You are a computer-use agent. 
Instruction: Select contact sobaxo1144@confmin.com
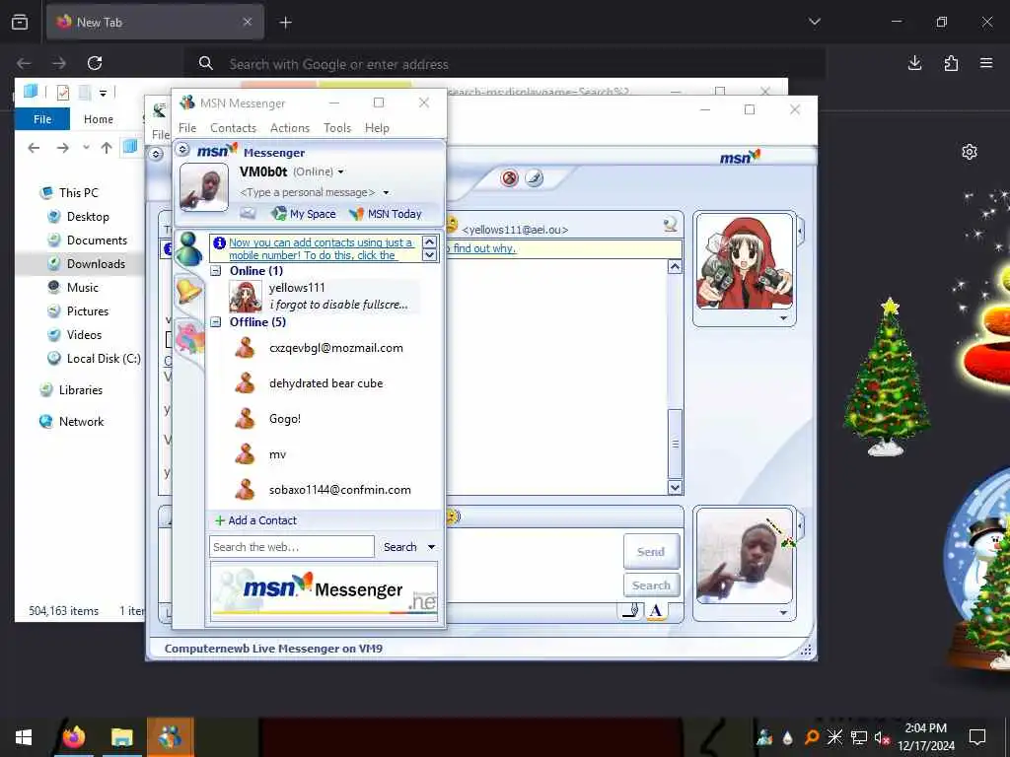[325, 490]
